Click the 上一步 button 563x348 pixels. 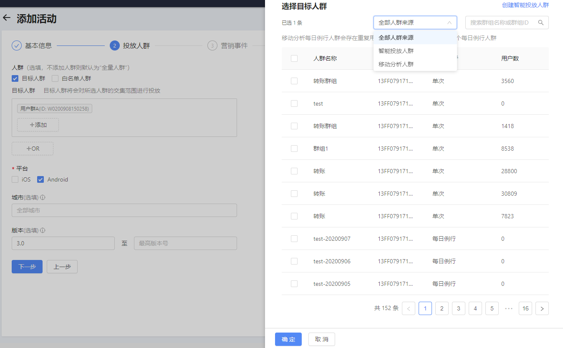(62, 267)
